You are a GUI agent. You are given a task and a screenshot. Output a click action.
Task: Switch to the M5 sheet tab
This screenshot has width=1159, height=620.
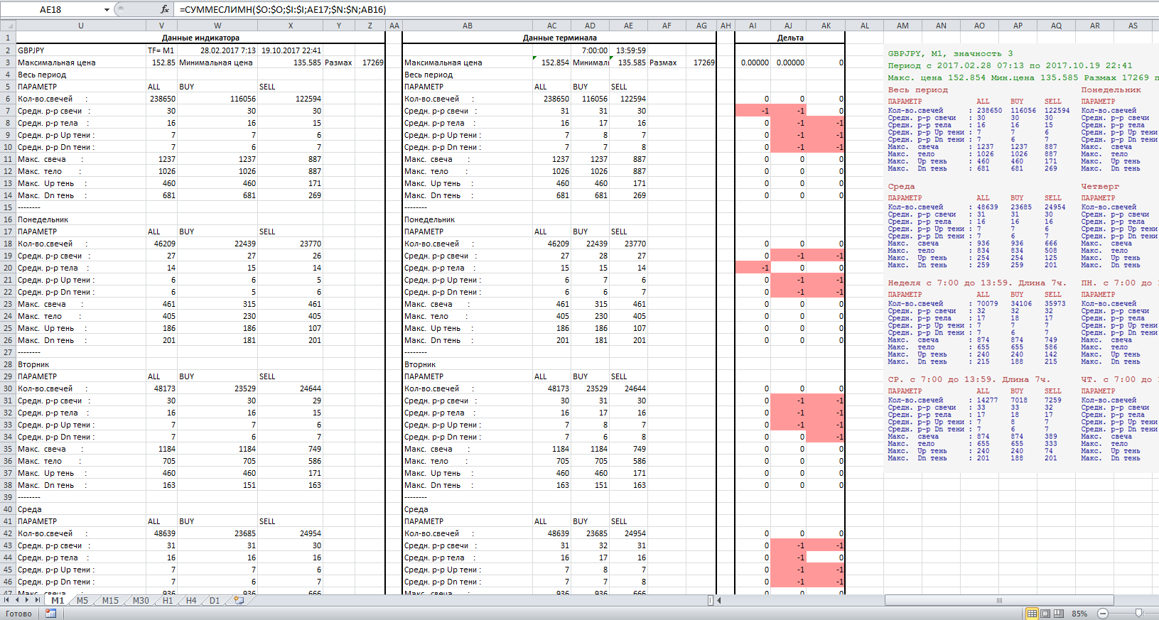pos(82,601)
